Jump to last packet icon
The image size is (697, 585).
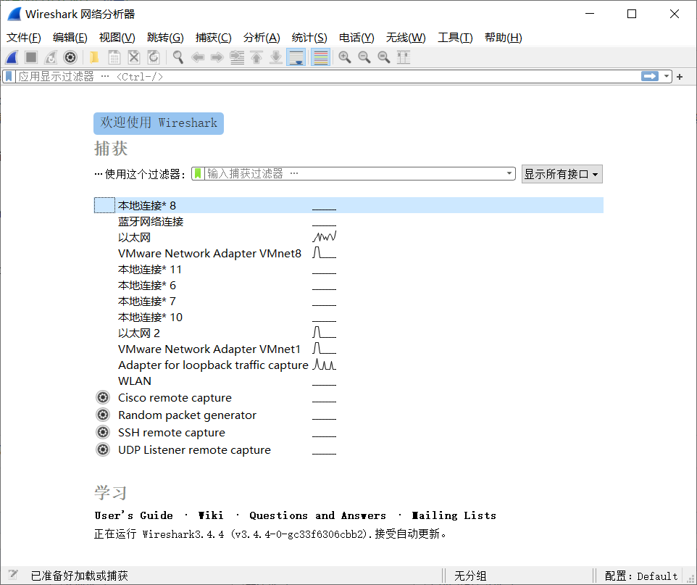coord(276,57)
